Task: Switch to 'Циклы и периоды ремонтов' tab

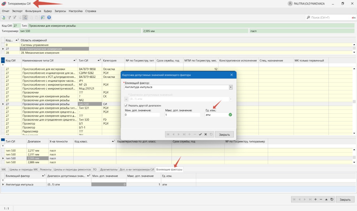Action: coord(72,169)
